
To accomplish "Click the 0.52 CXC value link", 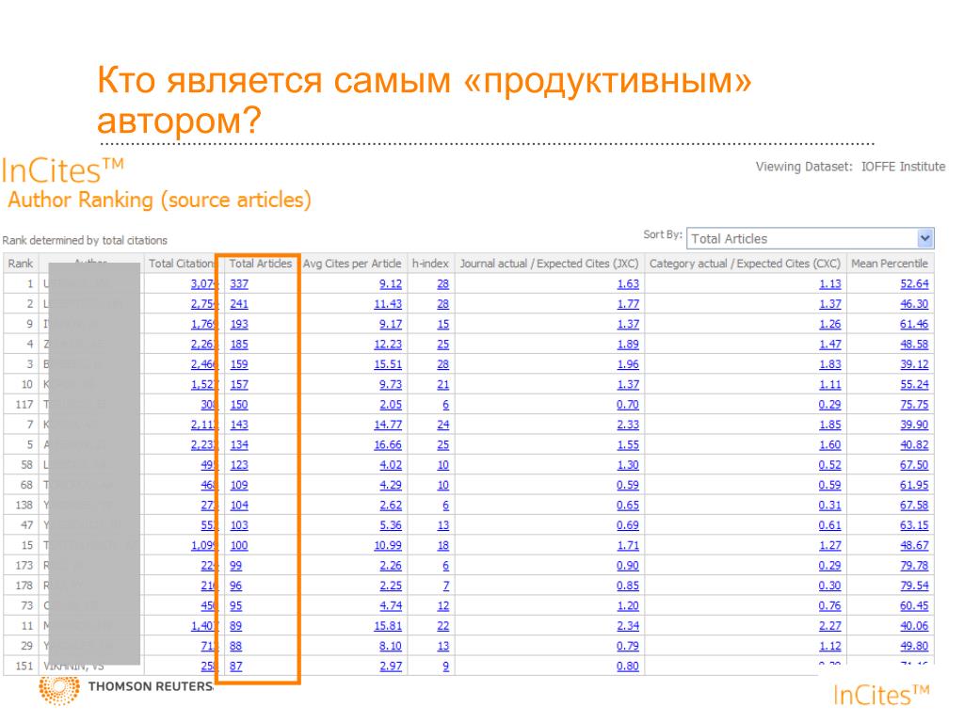I will point(830,465).
